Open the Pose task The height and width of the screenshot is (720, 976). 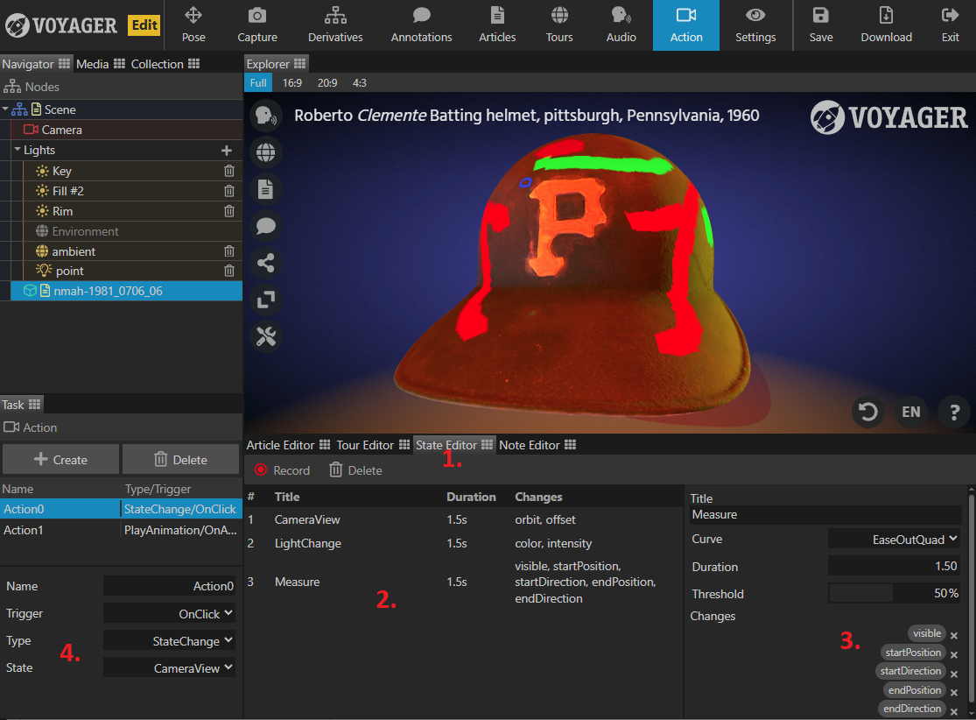[193, 25]
